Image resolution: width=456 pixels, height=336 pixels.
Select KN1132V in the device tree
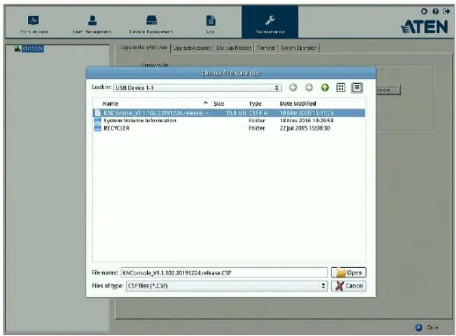click(x=33, y=49)
